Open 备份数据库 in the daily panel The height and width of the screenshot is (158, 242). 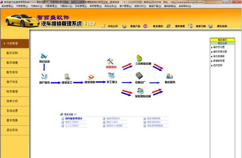(x=219, y=56)
